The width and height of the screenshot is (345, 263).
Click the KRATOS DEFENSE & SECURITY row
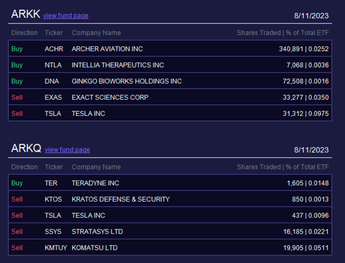pos(170,199)
